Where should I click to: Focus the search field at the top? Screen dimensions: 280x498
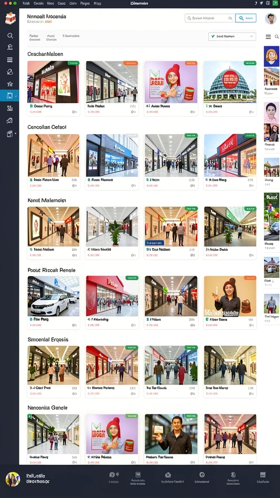(x=210, y=18)
